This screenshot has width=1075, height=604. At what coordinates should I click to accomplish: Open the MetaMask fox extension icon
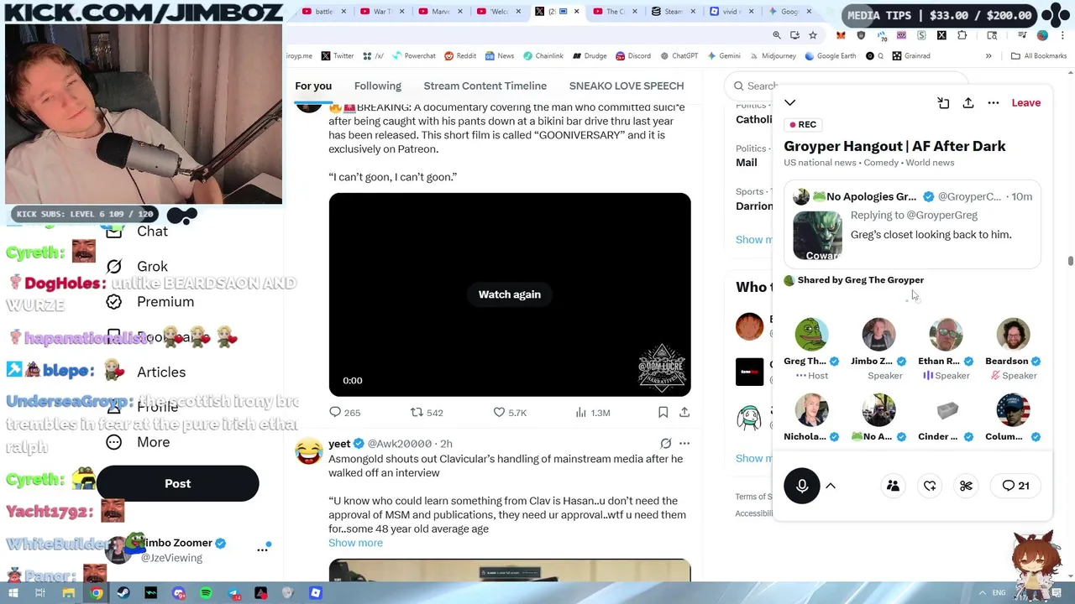(841, 35)
